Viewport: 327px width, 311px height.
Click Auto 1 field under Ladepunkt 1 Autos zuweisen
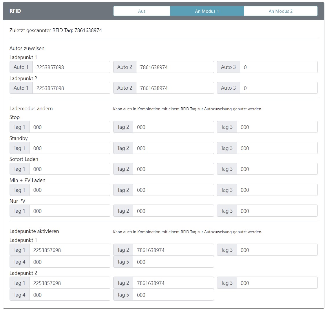(x=71, y=67)
